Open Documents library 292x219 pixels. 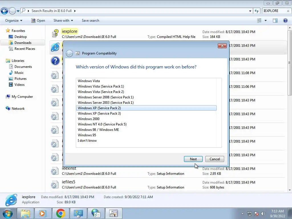pos(23,67)
